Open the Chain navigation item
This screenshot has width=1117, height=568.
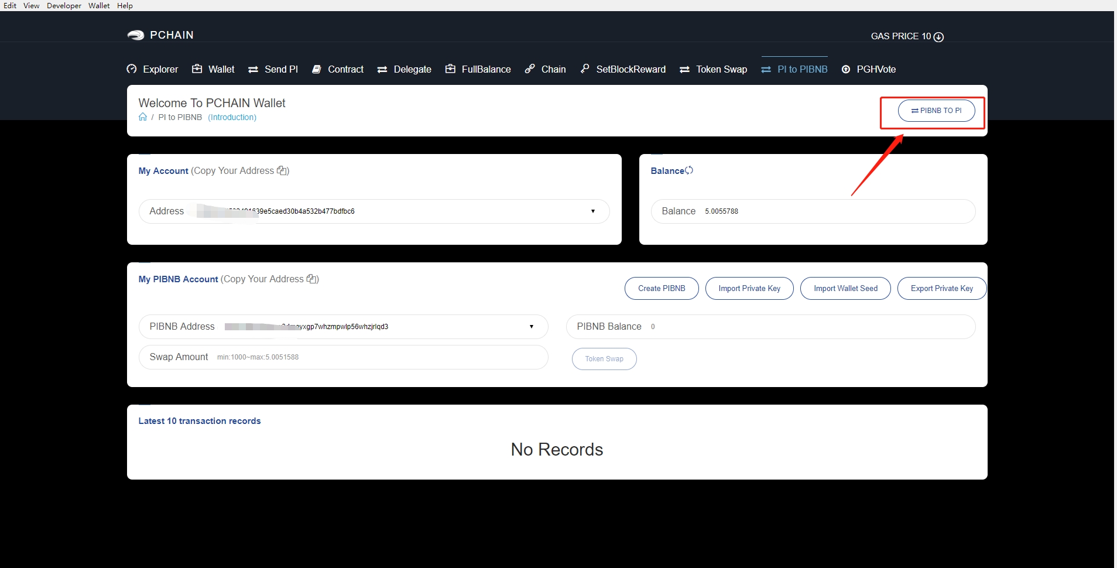546,69
